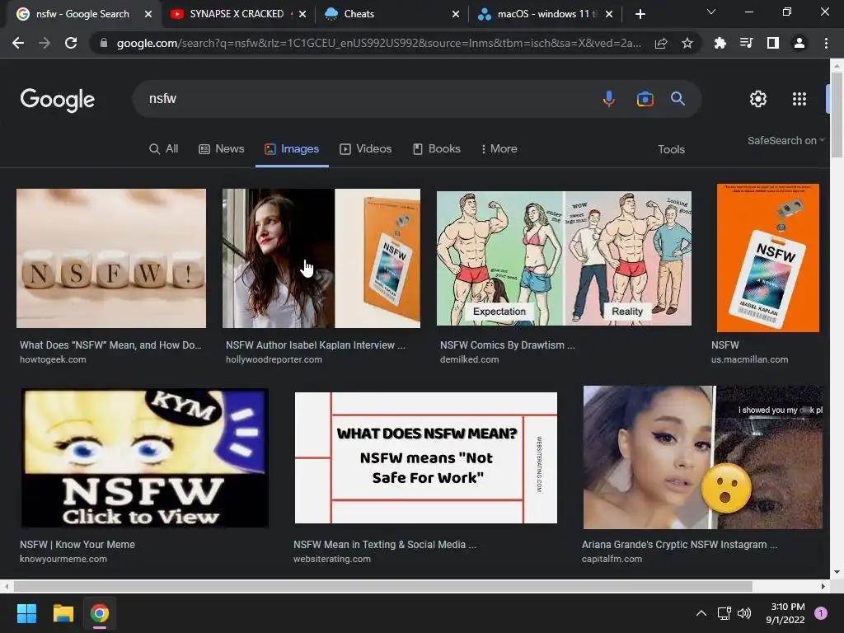This screenshot has width=844, height=633.
Task: Open the notification badge in taskbar
Action: click(821, 613)
